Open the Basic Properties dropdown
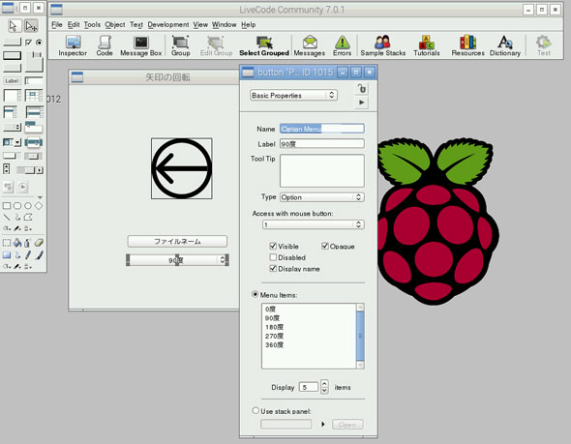The height and width of the screenshot is (444, 571). tap(293, 96)
